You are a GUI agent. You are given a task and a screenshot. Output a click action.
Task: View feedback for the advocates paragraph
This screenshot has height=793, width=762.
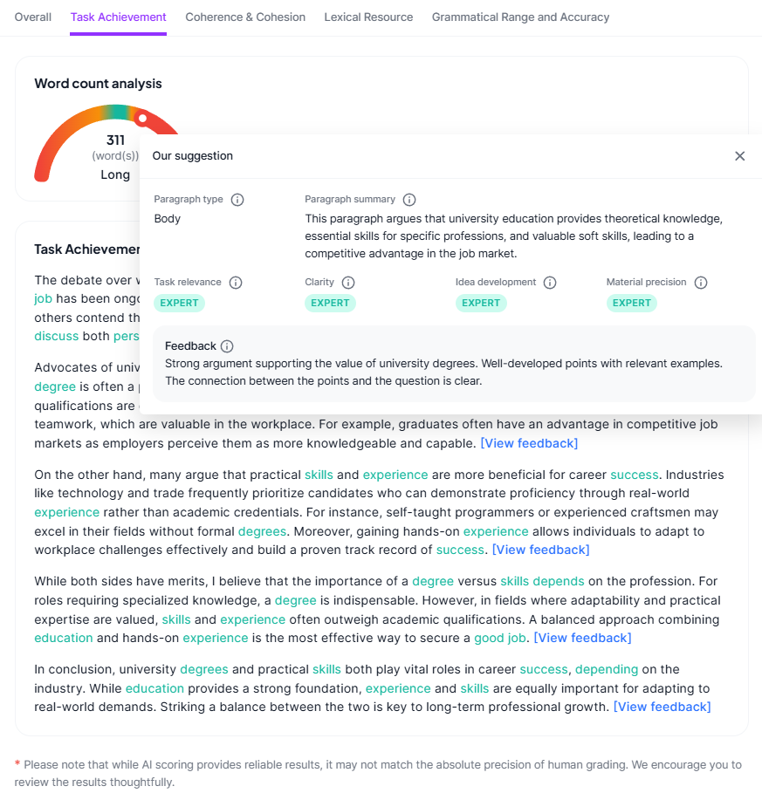(x=529, y=443)
